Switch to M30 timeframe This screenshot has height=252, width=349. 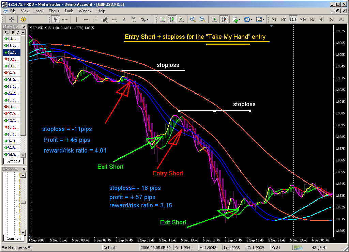[303, 19]
